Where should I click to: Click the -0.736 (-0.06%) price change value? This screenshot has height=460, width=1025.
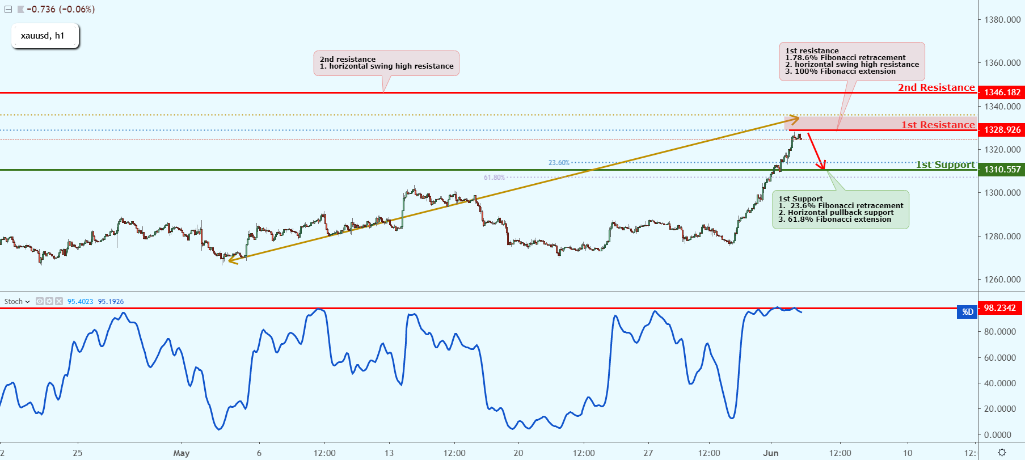tap(61, 10)
